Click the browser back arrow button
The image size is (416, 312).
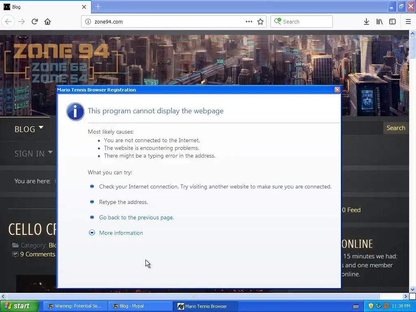8,22
